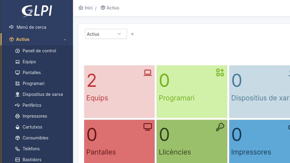
Task: Click the laptop icon in Equips card
Action: pos(148,73)
